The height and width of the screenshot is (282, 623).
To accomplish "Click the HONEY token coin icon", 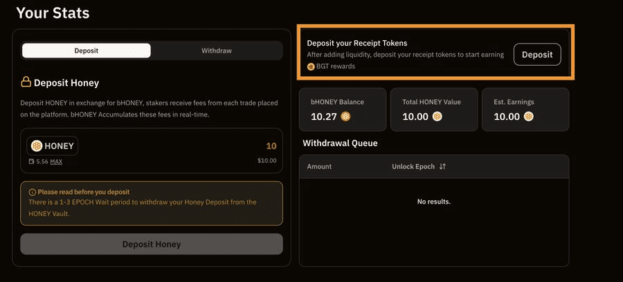I will (x=37, y=146).
